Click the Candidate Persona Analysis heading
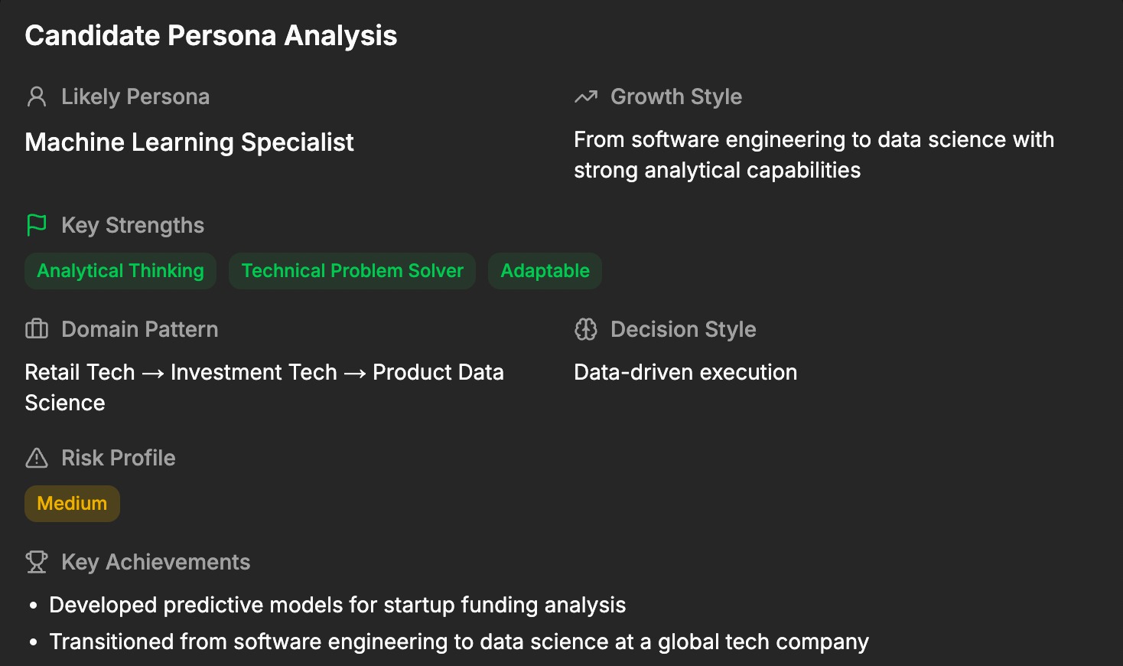1123x666 pixels. point(211,36)
